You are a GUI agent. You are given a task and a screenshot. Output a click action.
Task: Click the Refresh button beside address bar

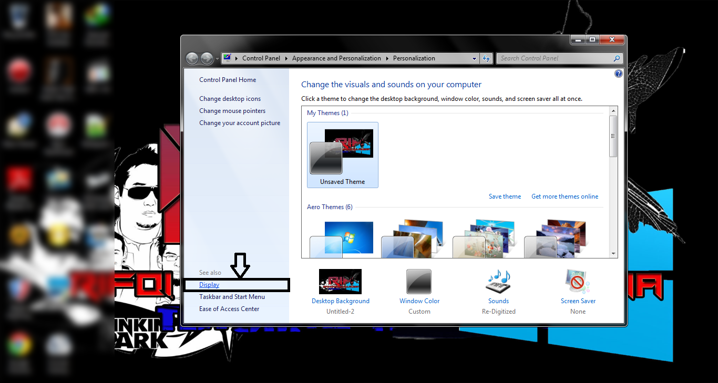486,58
